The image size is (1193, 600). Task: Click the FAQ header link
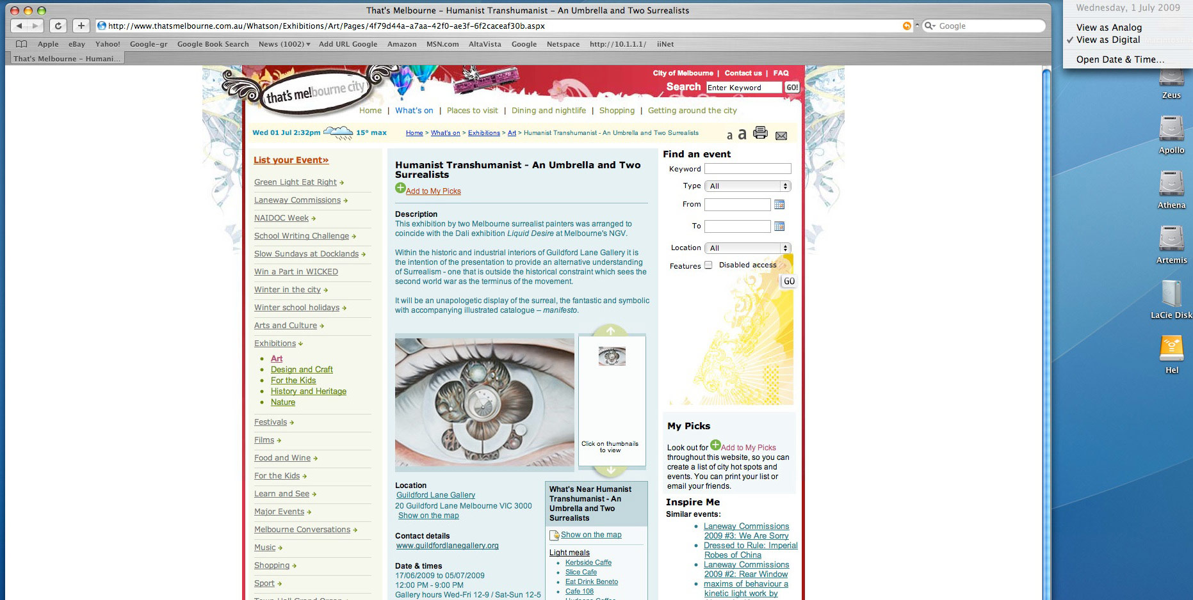coord(781,73)
